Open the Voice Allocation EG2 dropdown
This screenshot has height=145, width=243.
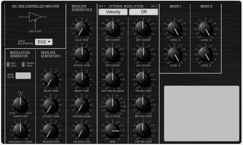(x=44, y=42)
